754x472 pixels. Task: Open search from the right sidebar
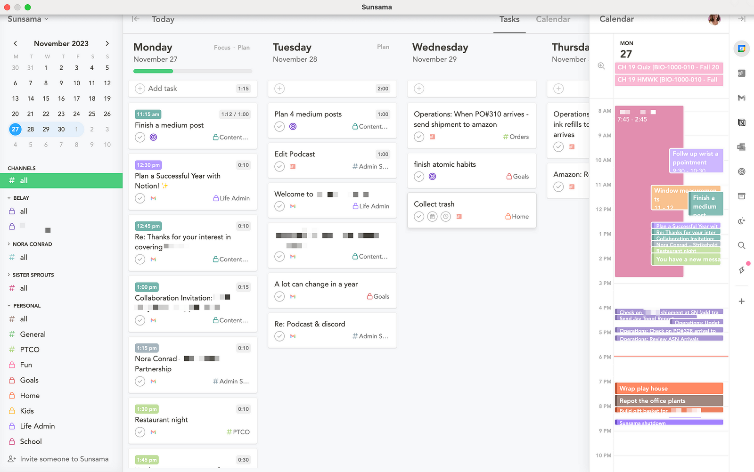click(742, 245)
